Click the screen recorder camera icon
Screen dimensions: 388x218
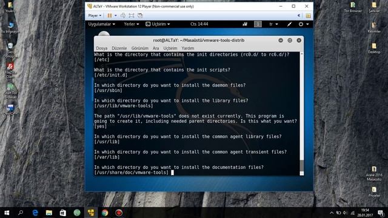coord(245,24)
